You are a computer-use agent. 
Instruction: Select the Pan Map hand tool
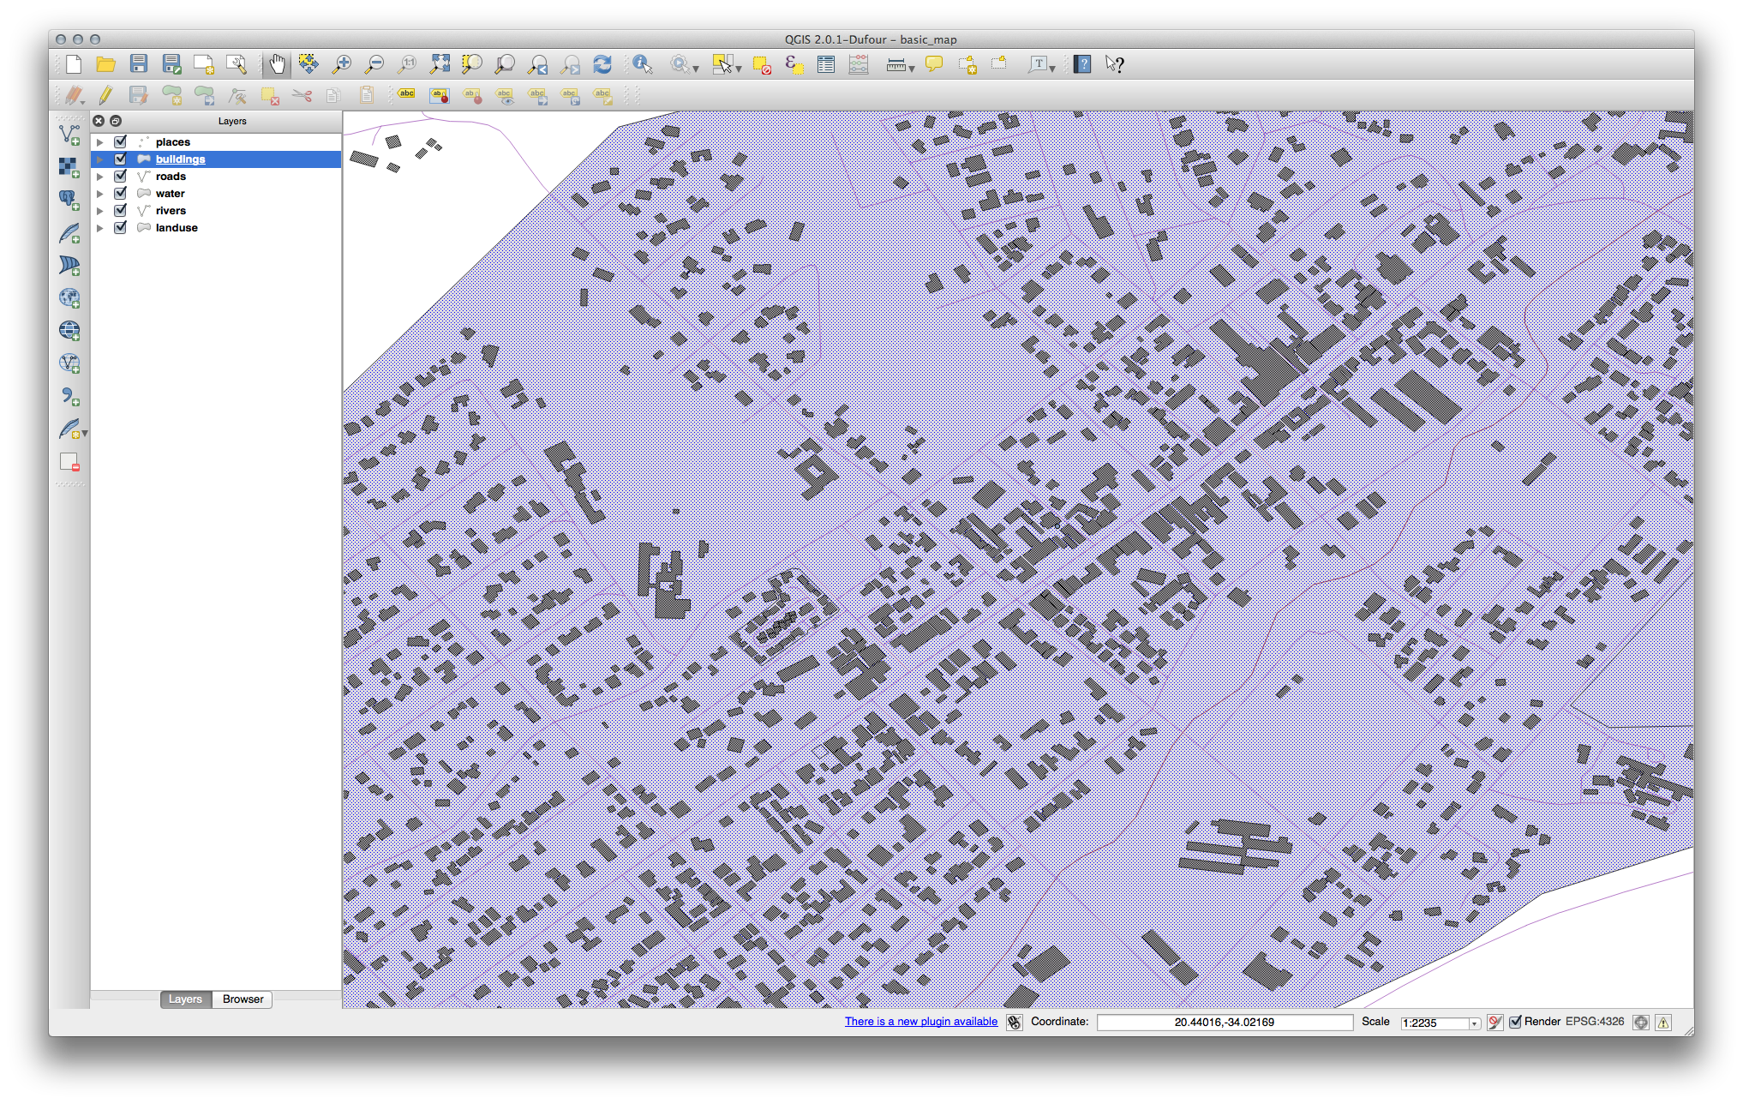277,64
